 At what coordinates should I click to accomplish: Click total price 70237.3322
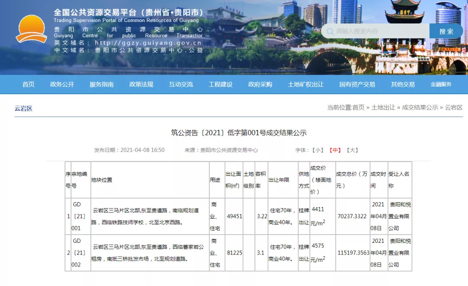pos(352,216)
